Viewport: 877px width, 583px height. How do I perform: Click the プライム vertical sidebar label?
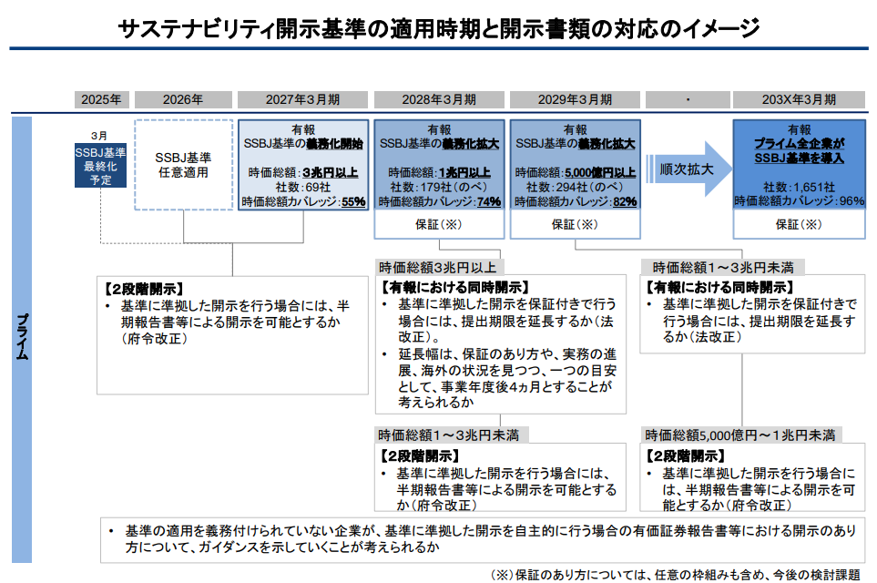pos(22,338)
